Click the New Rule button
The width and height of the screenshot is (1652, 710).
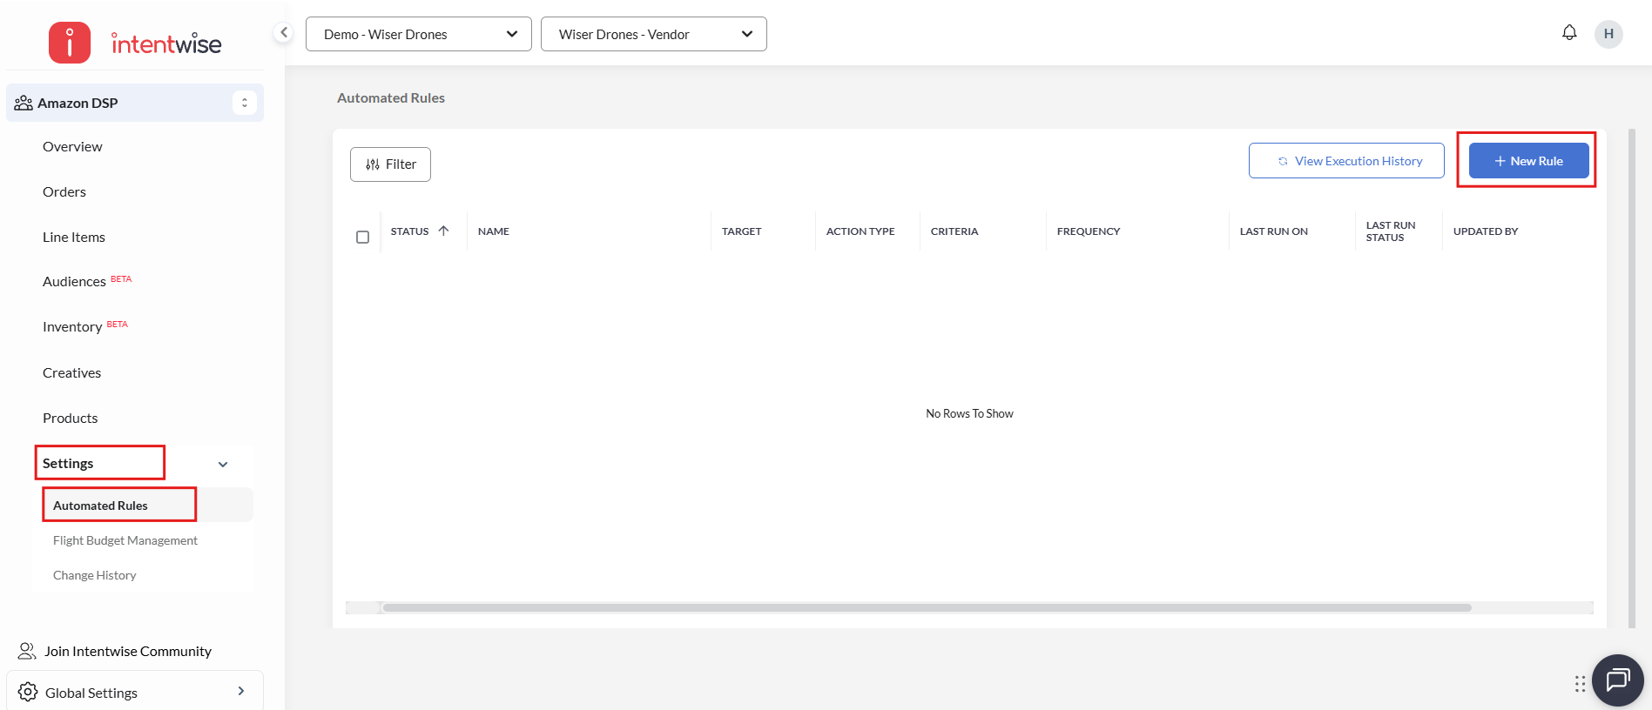point(1528,161)
